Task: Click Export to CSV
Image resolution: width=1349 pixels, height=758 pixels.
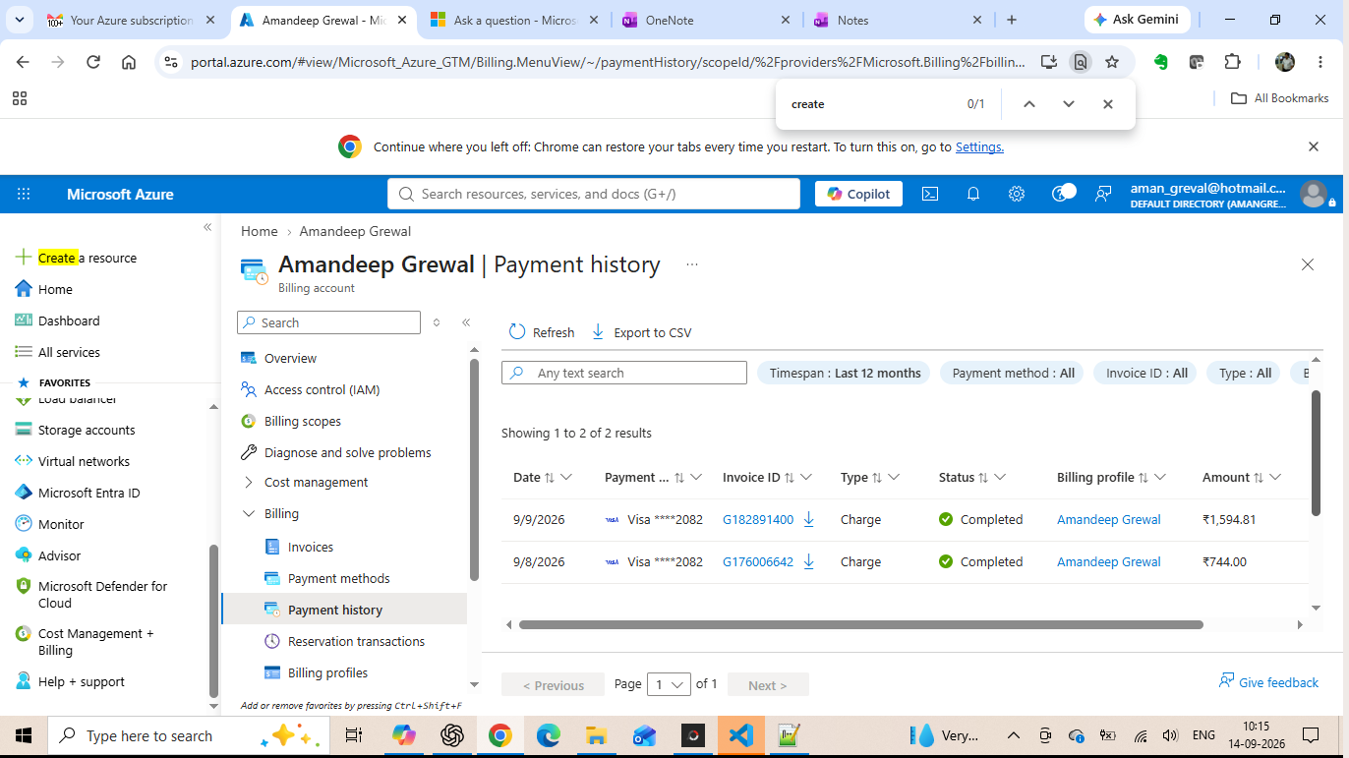Action: point(641,332)
